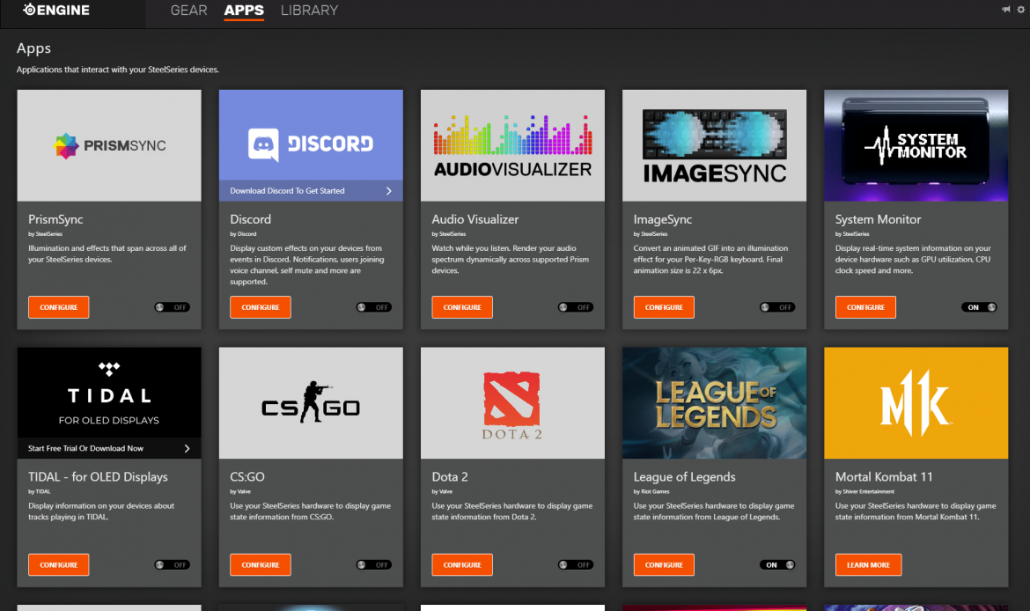Enable the PrismSync toggle
The image size is (1030, 611).
(x=172, y=307)
